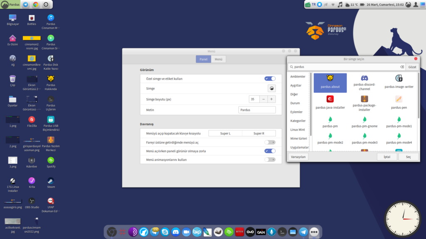Clear the pardus search text

click(402, 67)
